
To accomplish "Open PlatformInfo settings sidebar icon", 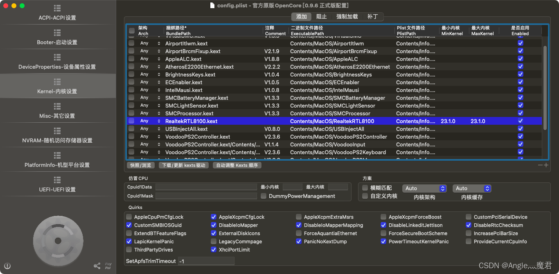I will click(x=57, y=155).
